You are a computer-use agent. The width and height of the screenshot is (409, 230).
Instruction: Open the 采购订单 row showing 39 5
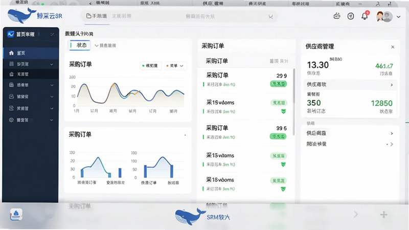click(245, 132)
